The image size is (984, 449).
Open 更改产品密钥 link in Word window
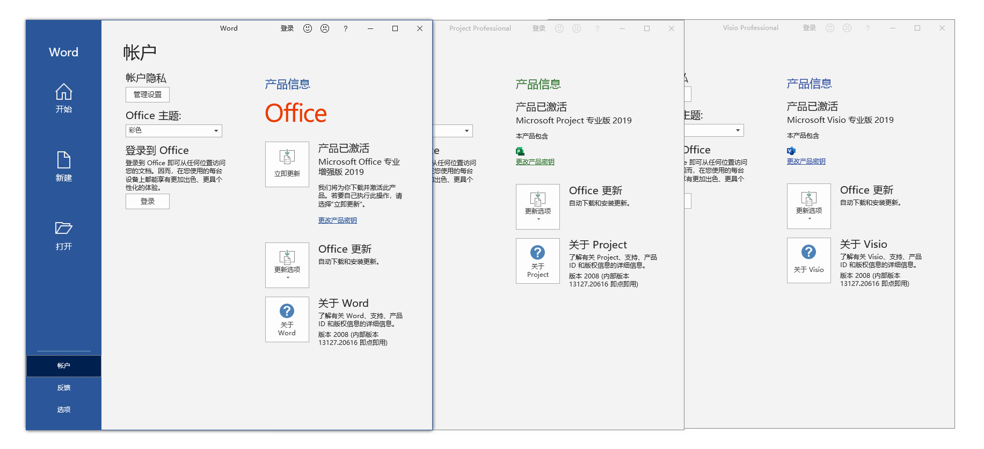338,220
